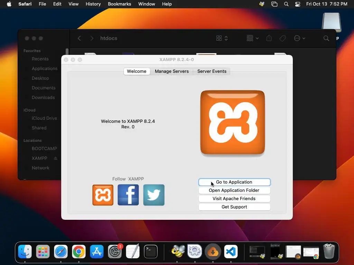
Task: Open the group-by dropdown in Finder toolbar
Action: 252,38
